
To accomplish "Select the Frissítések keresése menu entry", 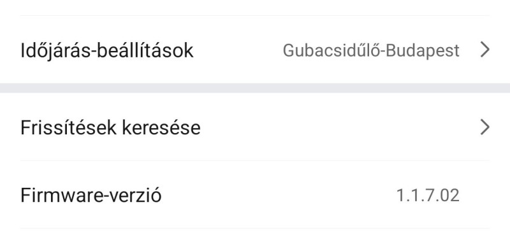I will (255, 127).
